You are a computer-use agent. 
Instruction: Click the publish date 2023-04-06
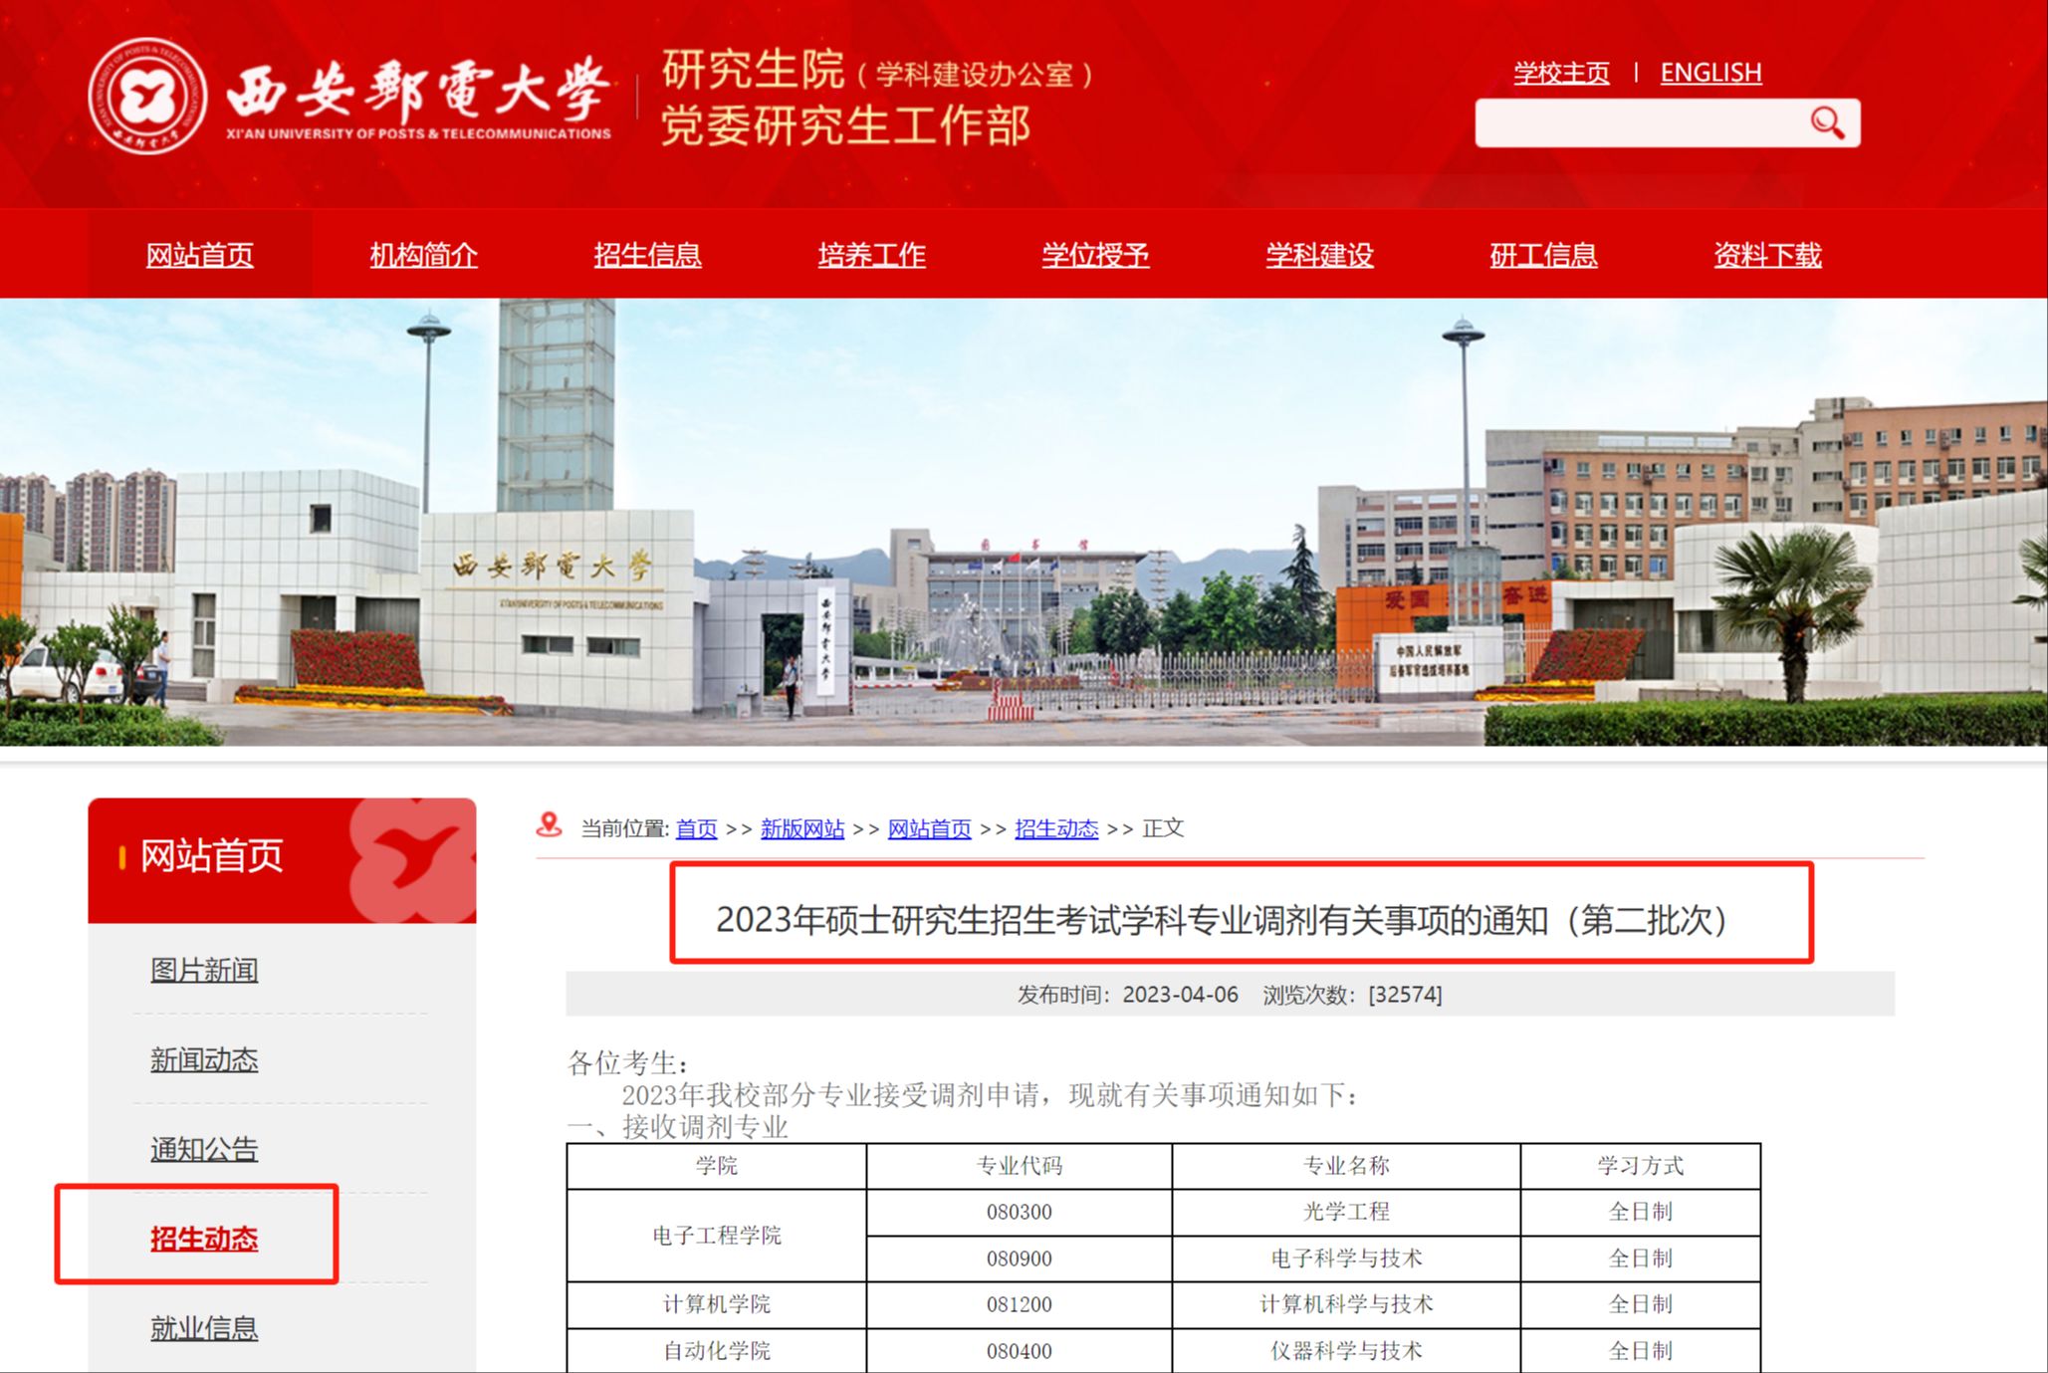click(1180, 995)
